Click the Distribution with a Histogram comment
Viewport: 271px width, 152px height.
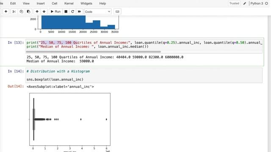click(58, 71)
